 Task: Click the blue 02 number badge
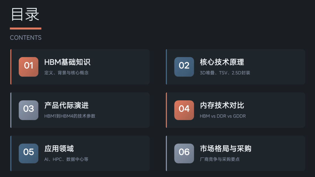pyautogui.click(x=184, y=67)
